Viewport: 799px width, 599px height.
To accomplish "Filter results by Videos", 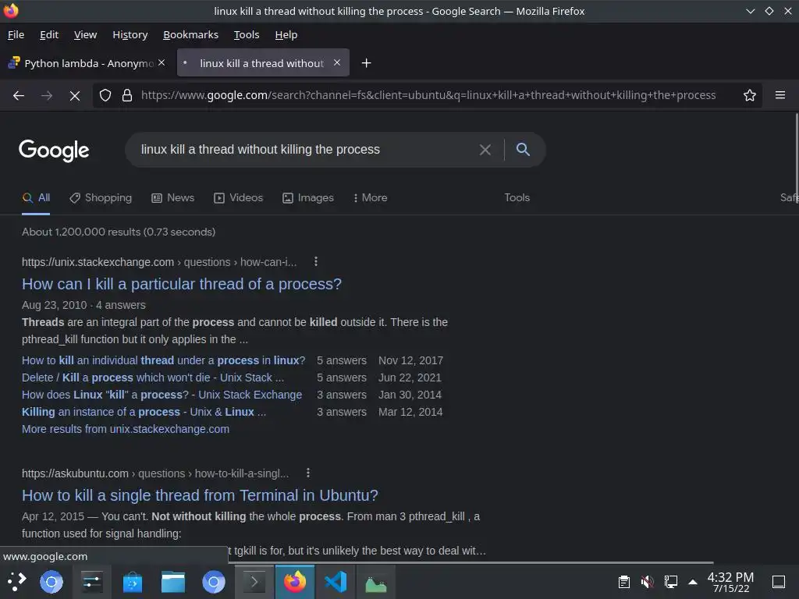I will [238, 197].
